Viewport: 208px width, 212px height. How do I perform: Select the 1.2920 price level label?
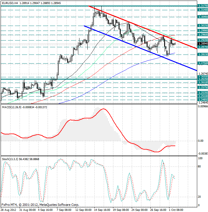[203, 40]
